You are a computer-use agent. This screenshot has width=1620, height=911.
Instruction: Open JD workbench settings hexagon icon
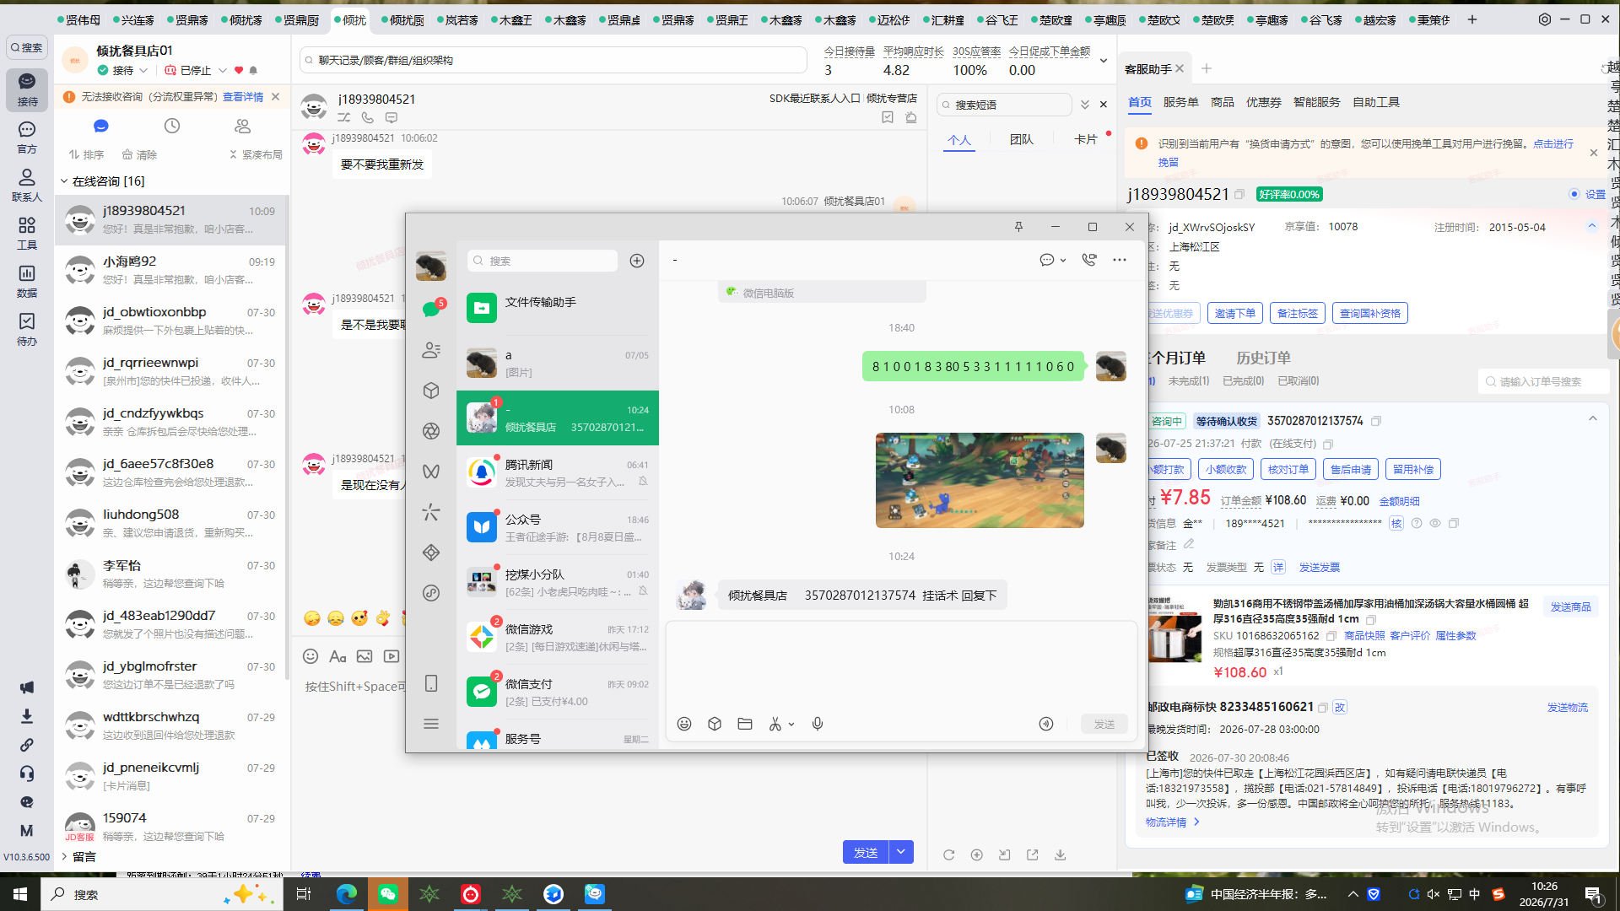(x=1545, y=19)
